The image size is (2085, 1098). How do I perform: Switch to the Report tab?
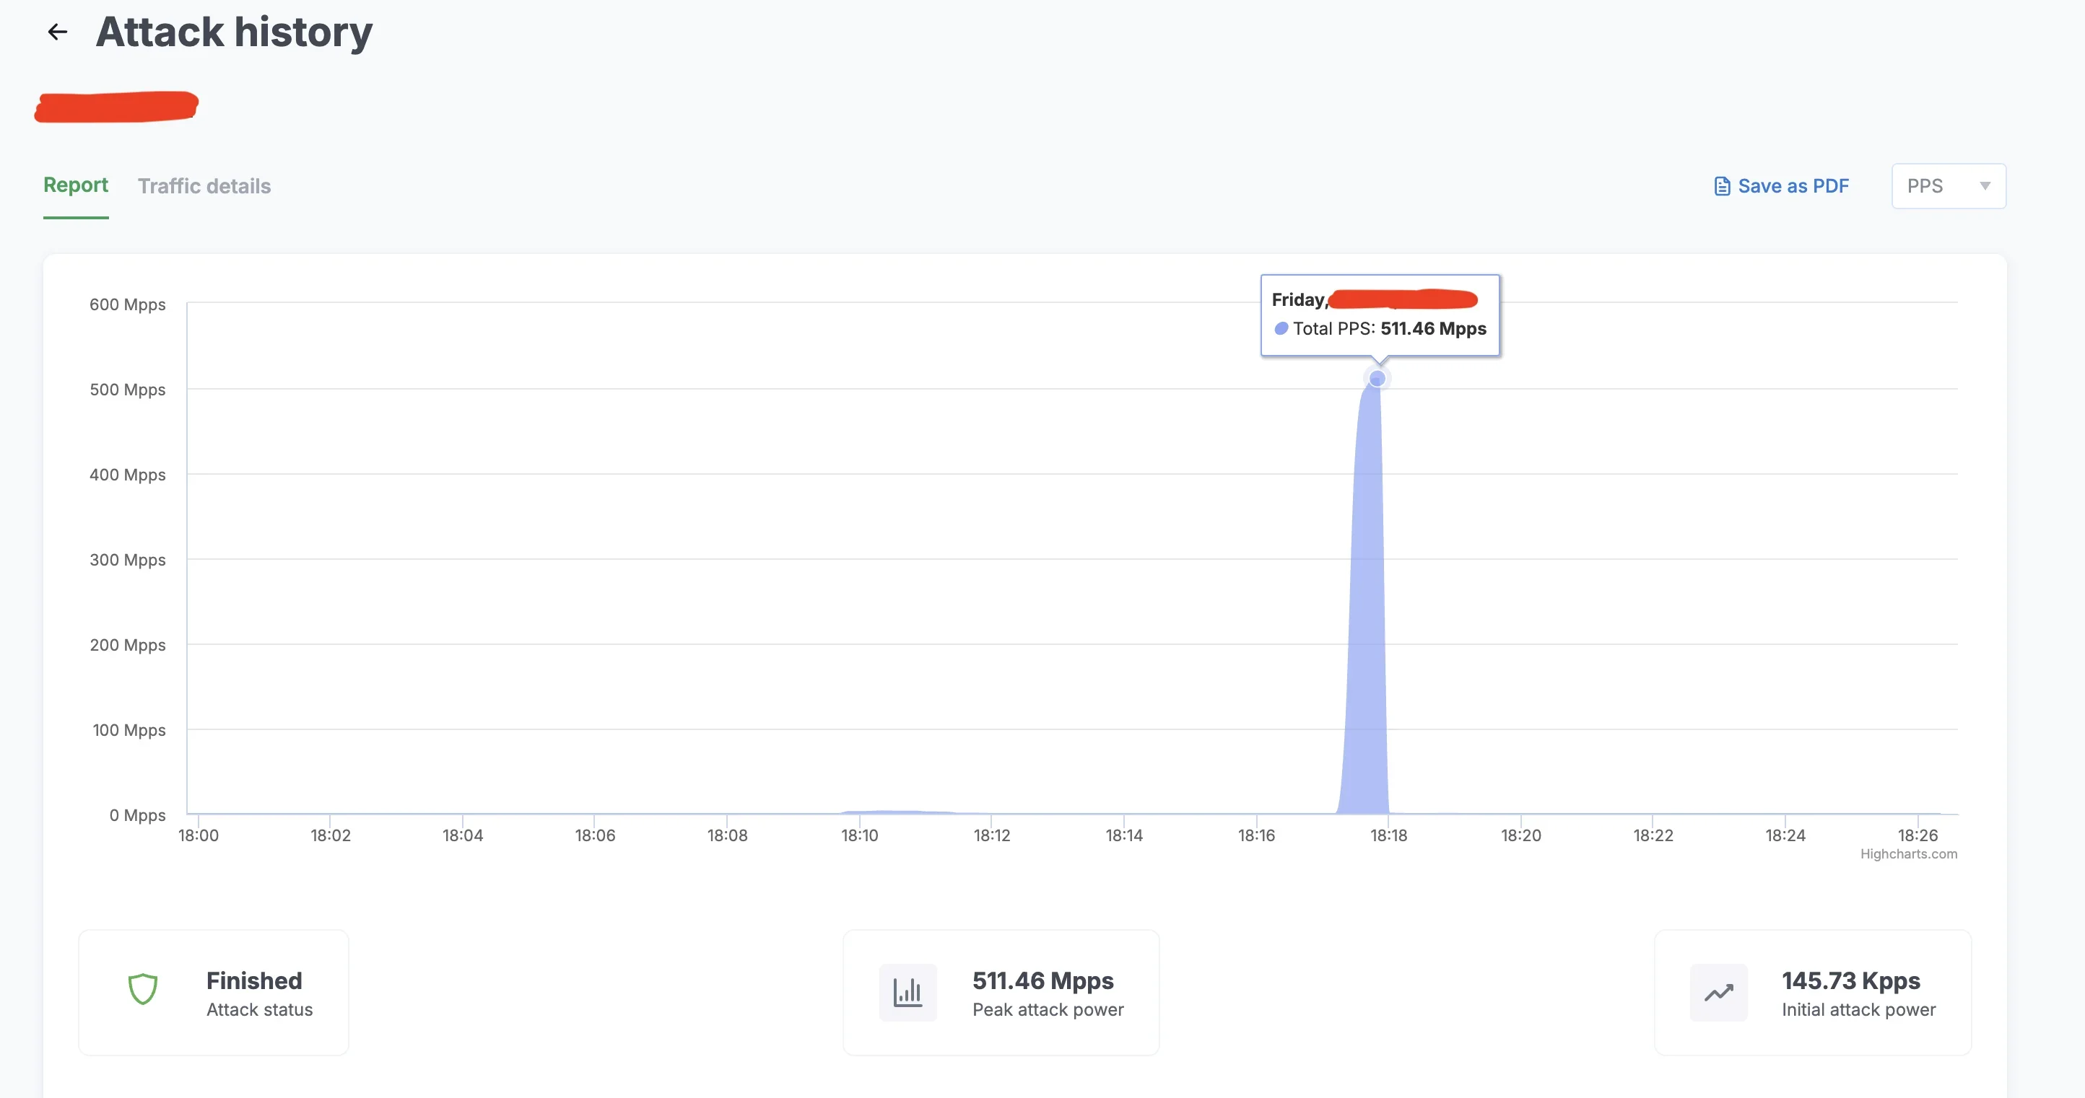tap(75, 185)
